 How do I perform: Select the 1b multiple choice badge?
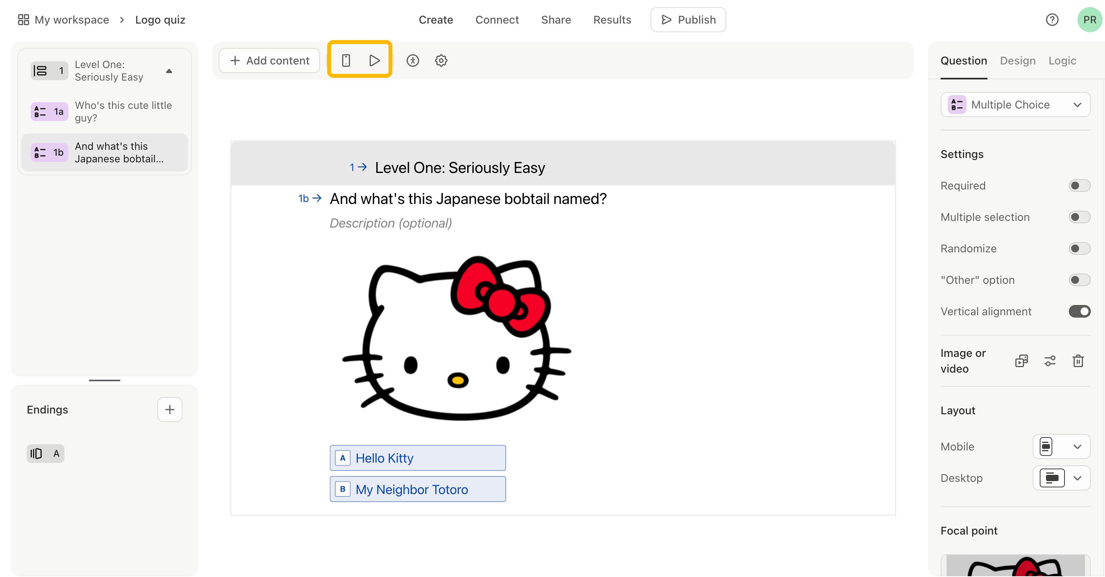pyautogui.click(x=49, y=152)
